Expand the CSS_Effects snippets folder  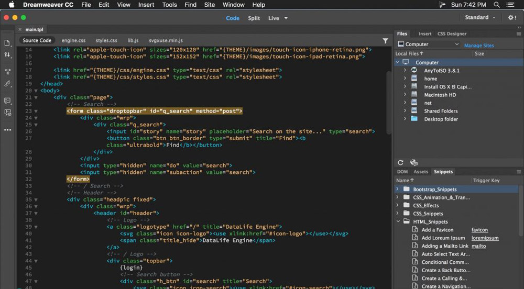[x=398, y=205]
